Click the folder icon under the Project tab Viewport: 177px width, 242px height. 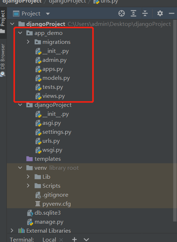(3, 31)
